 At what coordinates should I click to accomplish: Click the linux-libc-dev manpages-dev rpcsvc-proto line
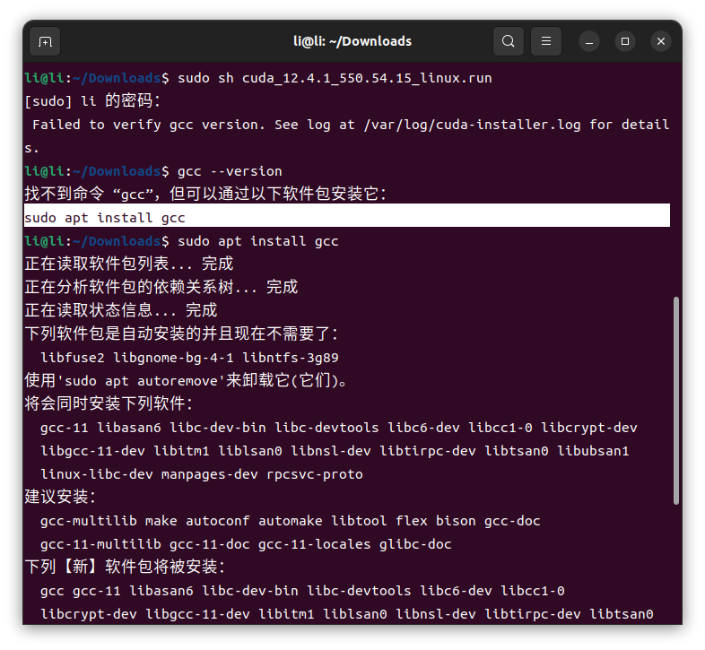point(202,474)
